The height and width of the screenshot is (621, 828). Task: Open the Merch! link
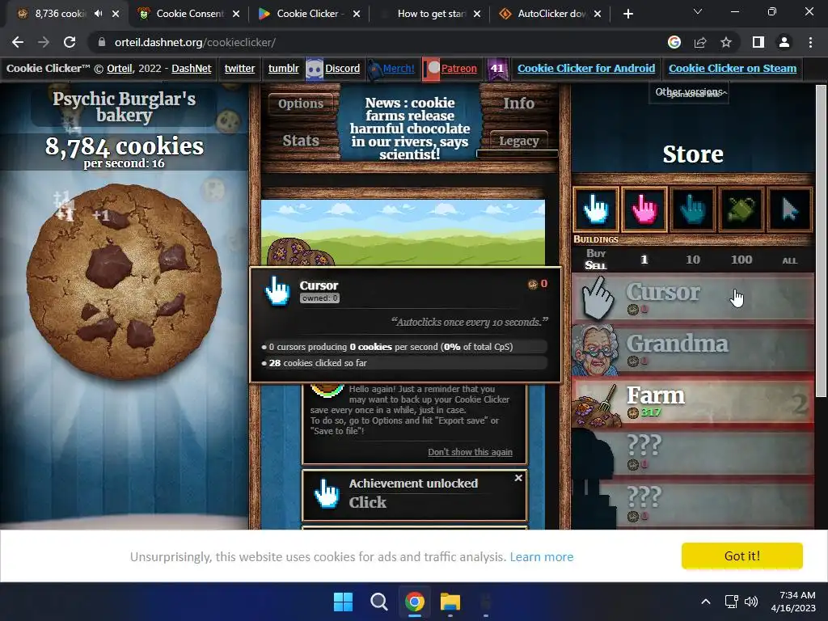pyautogui.click(x=398, y=68)
